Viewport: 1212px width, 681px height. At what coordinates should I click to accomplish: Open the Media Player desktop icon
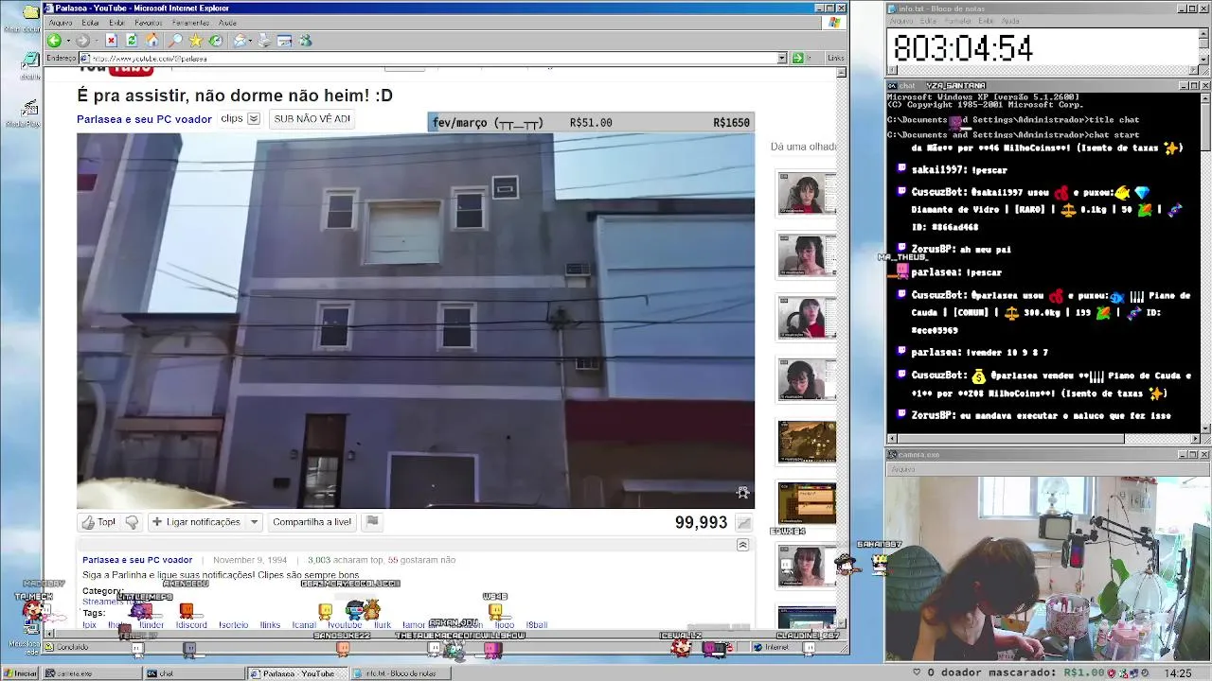(29, 109)
